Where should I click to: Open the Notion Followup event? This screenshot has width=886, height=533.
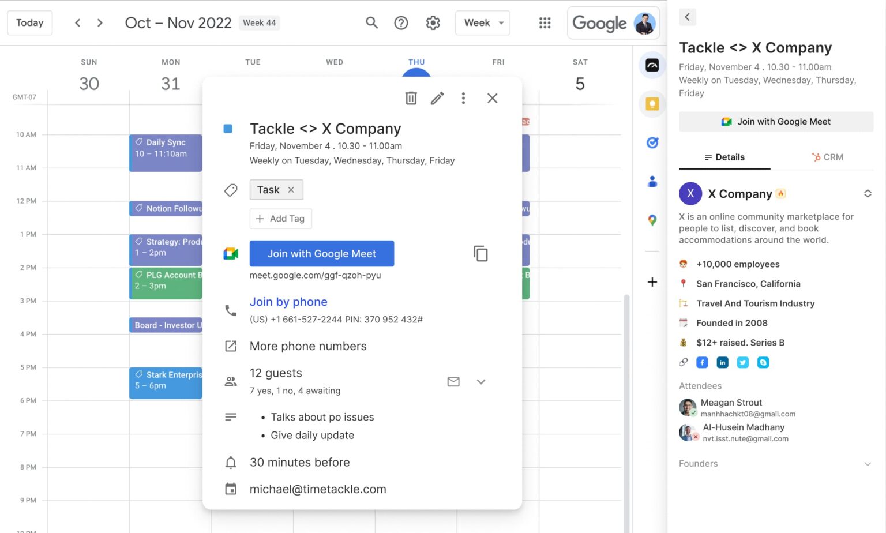click(166, 208)
